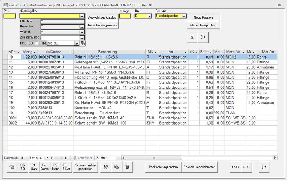The width and height of the screenshot is (287, 181).
Task: Click the first bottom-left toolbar icon
Action: [x=12, y=167]
